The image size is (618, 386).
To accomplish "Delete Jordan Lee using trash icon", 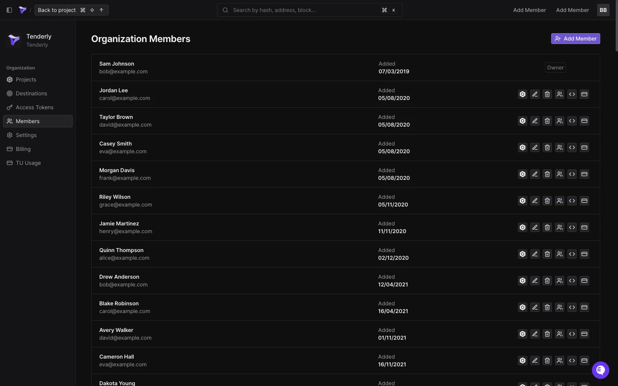I will [547, 94].
